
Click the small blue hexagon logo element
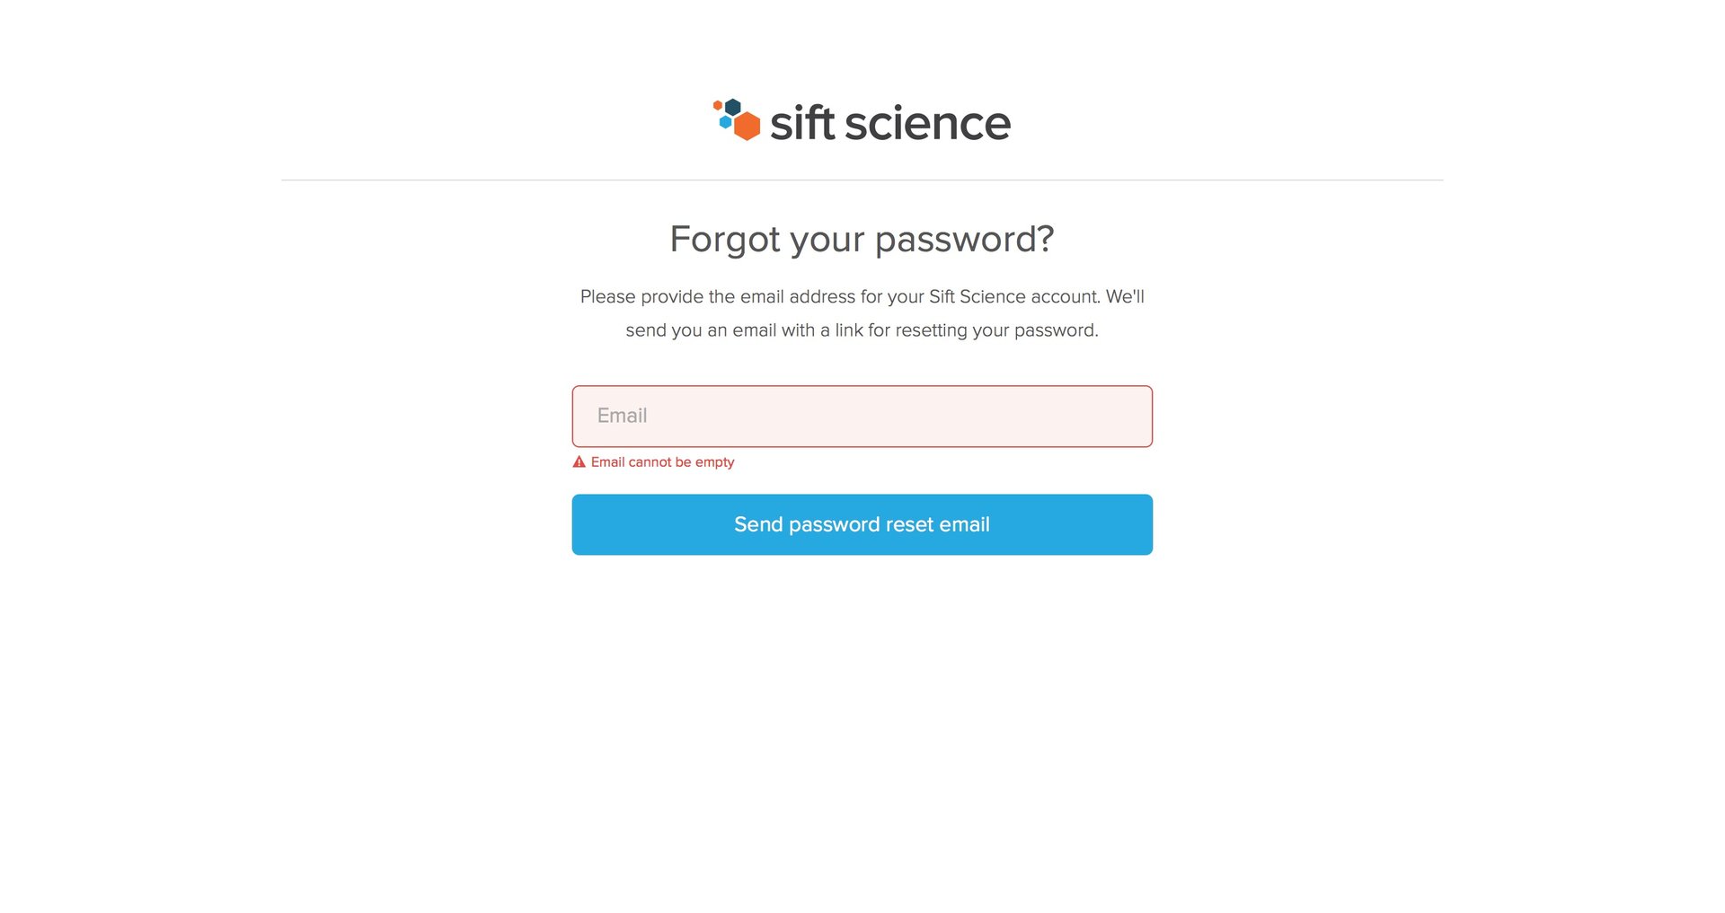click(x=725, y=122)
